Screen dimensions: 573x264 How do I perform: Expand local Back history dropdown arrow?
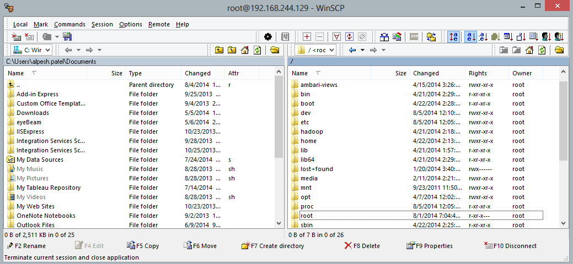pyautogui.click(x=78, y=50)
